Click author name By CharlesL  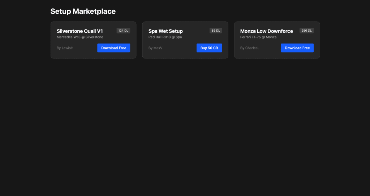coord(250,48)
